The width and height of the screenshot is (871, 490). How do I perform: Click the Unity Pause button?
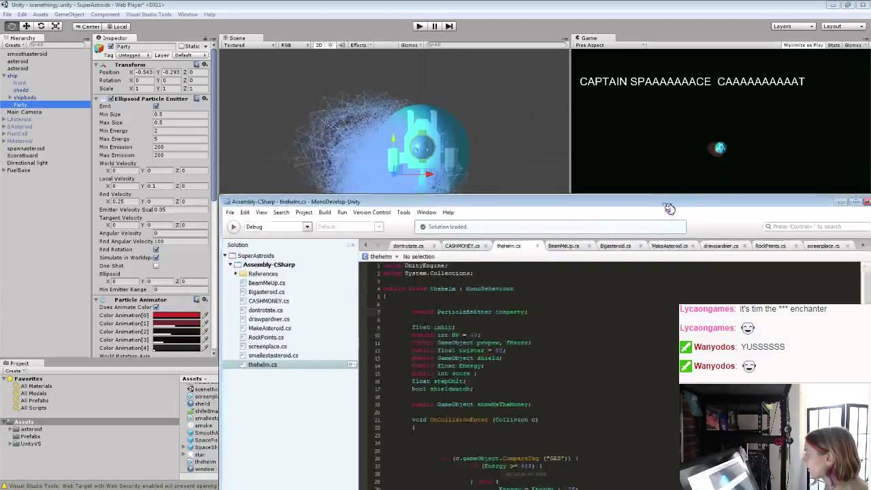click(x=434, y=26)
